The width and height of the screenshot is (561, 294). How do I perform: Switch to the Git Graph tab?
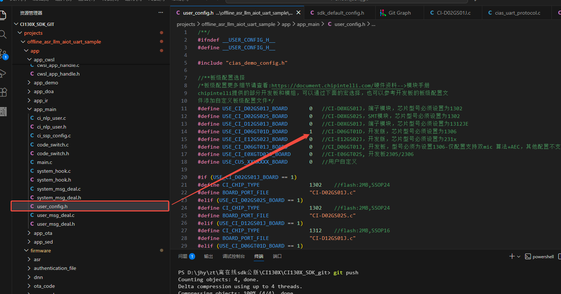click(399, 13)
